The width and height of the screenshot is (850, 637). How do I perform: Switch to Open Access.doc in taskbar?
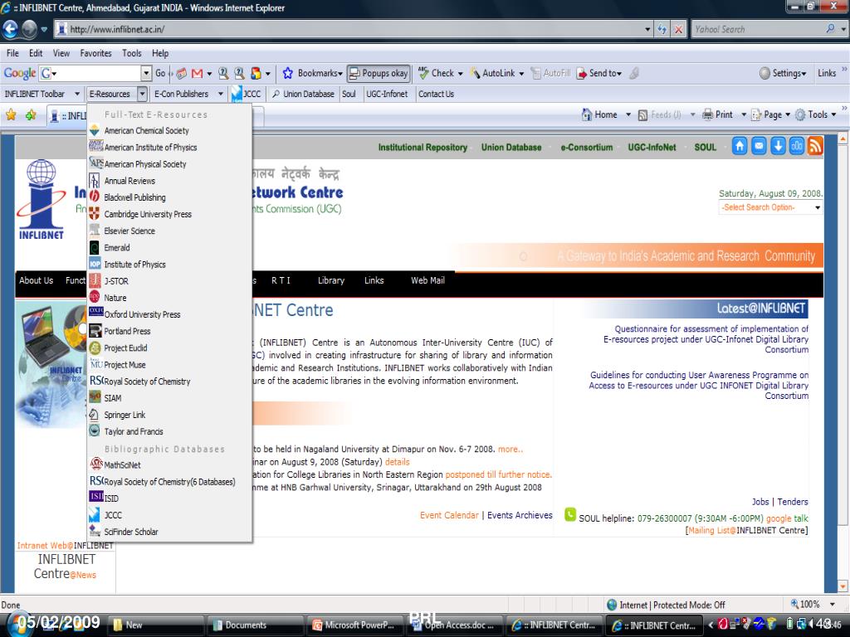[454, 625]
